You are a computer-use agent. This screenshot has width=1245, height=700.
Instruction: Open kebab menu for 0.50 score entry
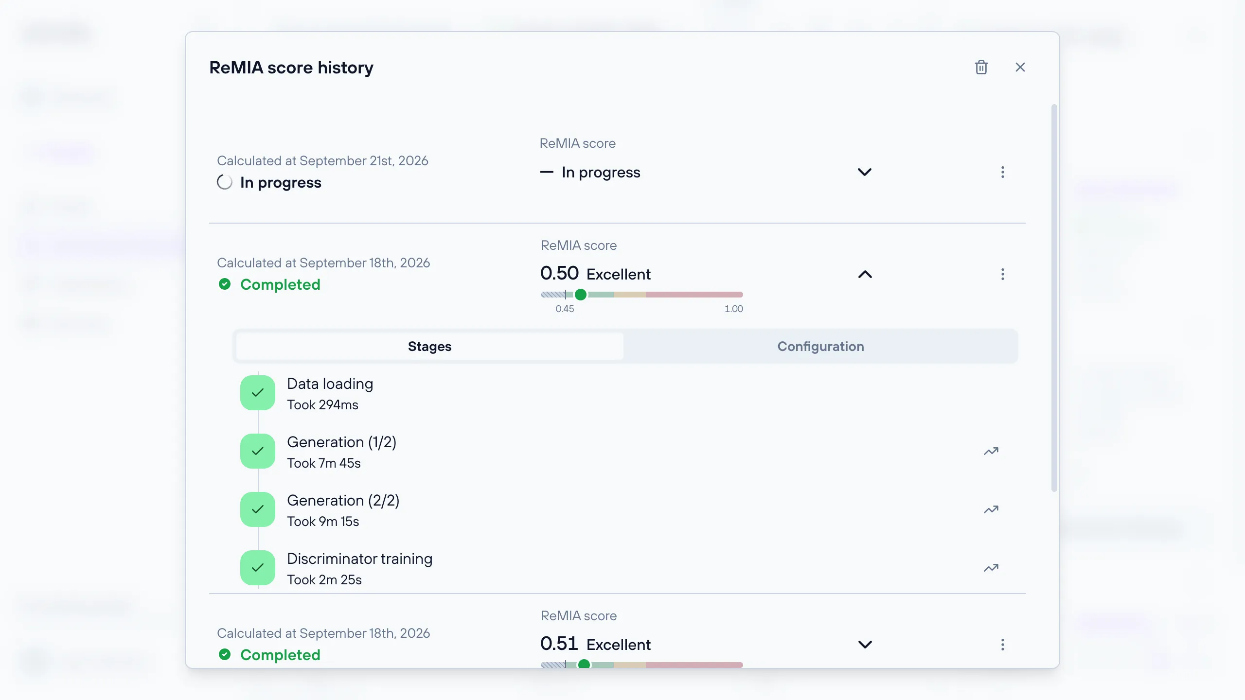[1003, 274]
